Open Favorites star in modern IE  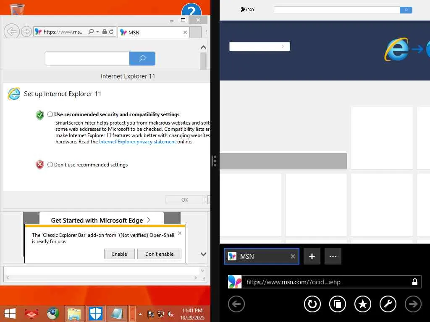(x=363, y=304)
